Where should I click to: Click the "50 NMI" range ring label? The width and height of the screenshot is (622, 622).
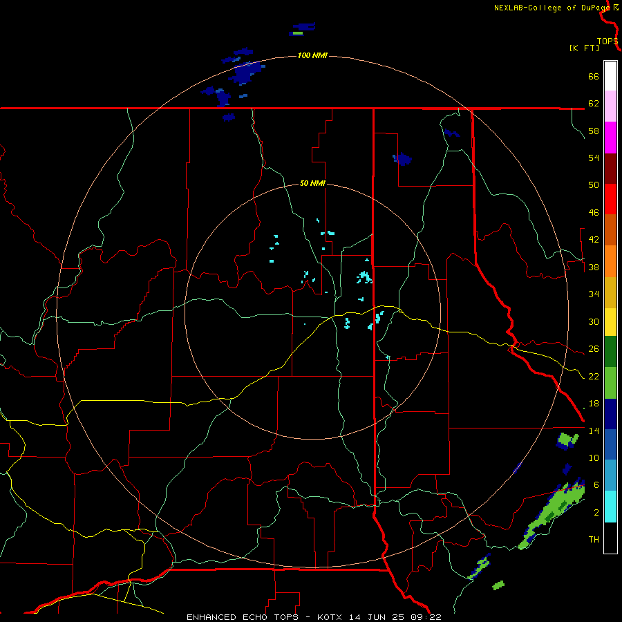[312, 183]
